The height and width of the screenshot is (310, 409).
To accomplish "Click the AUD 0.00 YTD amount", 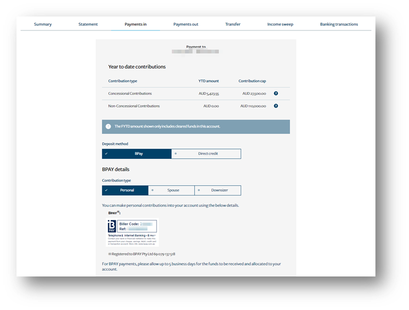I will (211, 106).
